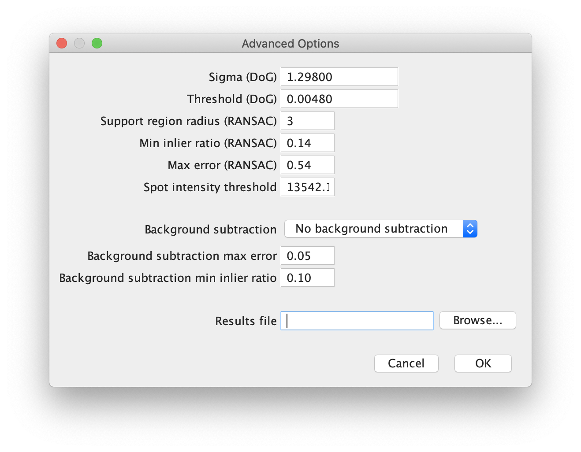This screenshot has width=581, height=452.
Task: Select the Support region radius (RANSAC) field
Action: coord(307,121)
